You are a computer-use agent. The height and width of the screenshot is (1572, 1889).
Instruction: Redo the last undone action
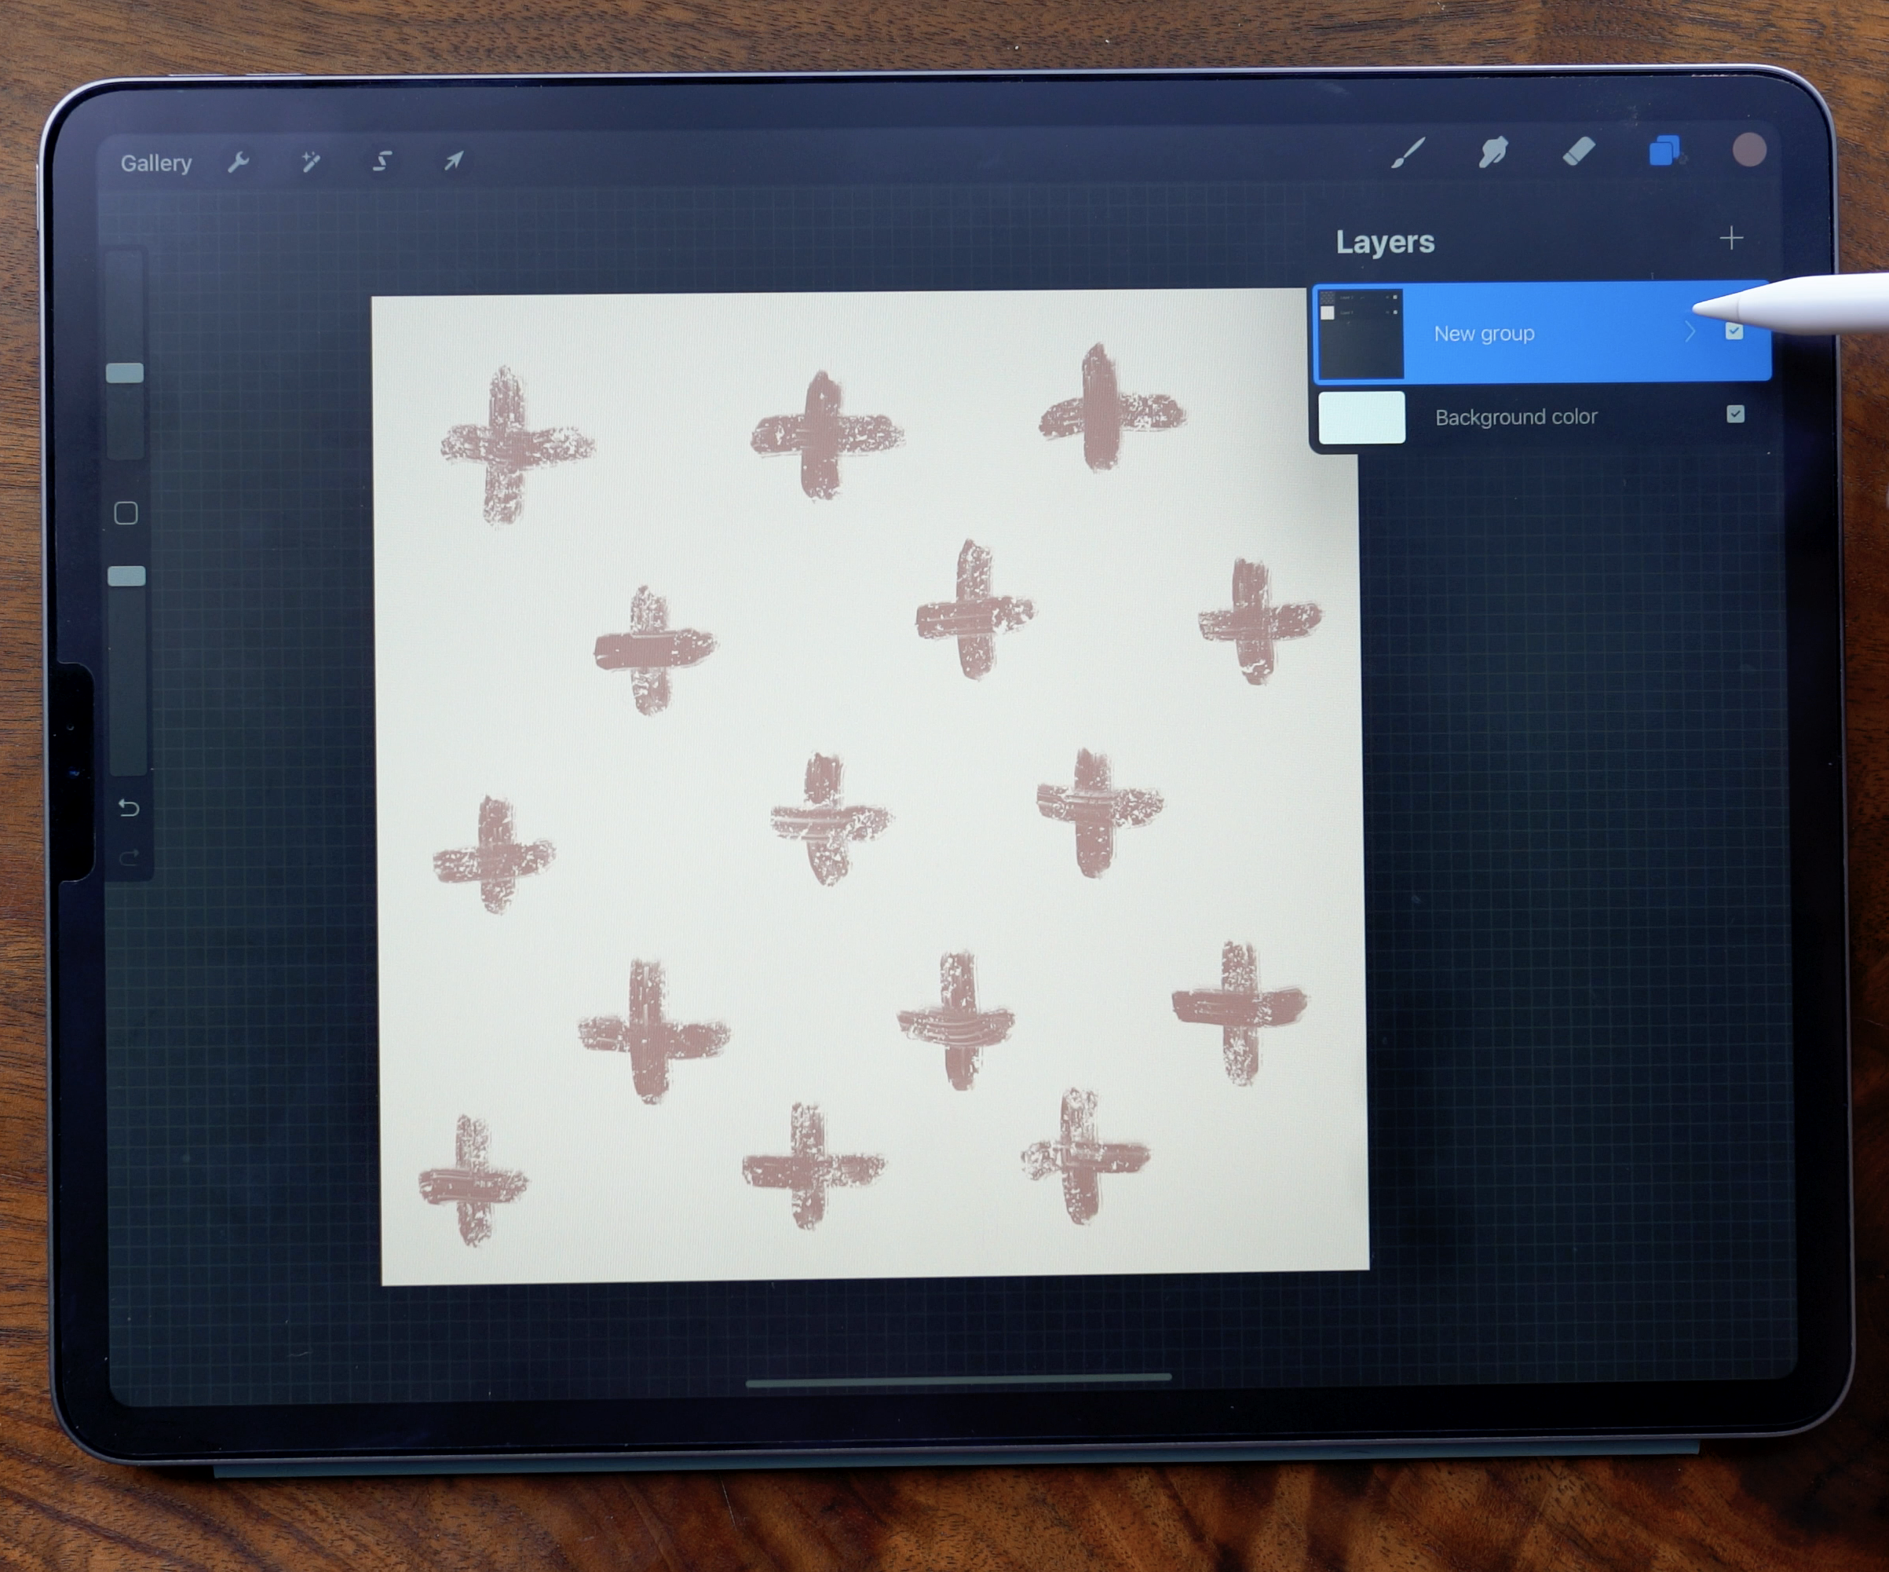pyautogui.click(x=130, y=857)
